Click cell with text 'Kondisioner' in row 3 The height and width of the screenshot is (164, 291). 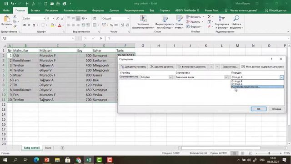(25, 61)
